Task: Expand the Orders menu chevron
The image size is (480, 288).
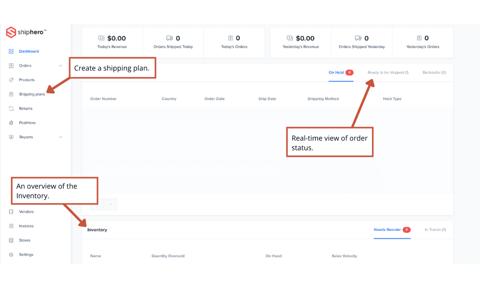Action: coord(60,66)
